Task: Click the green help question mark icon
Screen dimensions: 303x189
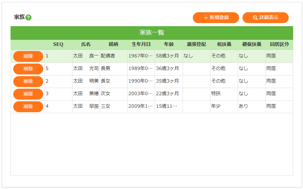Action: click(29, 17)
